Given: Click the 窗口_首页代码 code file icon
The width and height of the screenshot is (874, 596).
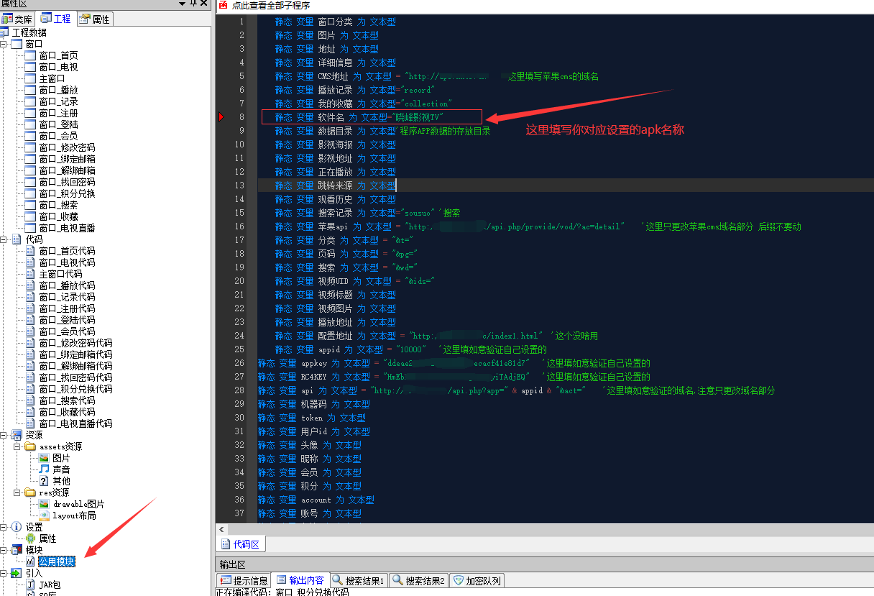Looking at the screenshot, I should (30, 251).
